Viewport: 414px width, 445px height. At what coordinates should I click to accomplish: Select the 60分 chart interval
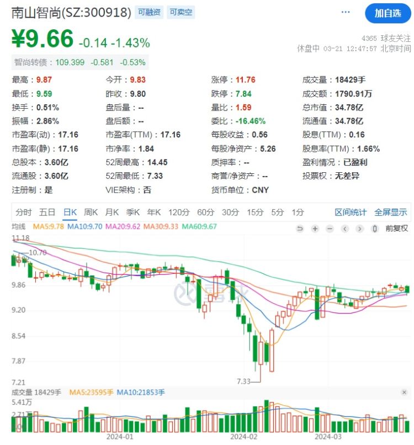[x=205, y=212]
